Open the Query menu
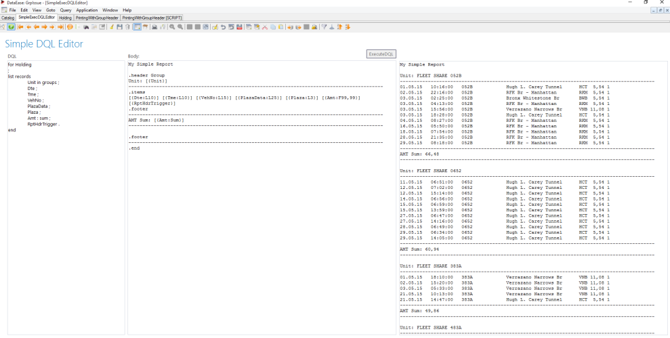The width and height of the screenshot is (670, 338). 66,10
